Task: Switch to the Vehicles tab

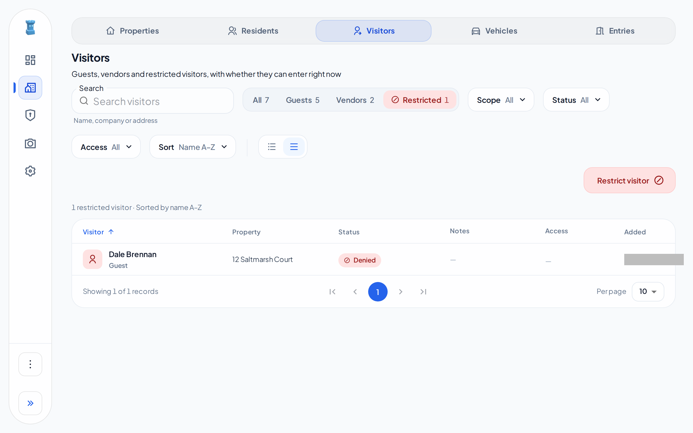Action: [x=494, y=31]
